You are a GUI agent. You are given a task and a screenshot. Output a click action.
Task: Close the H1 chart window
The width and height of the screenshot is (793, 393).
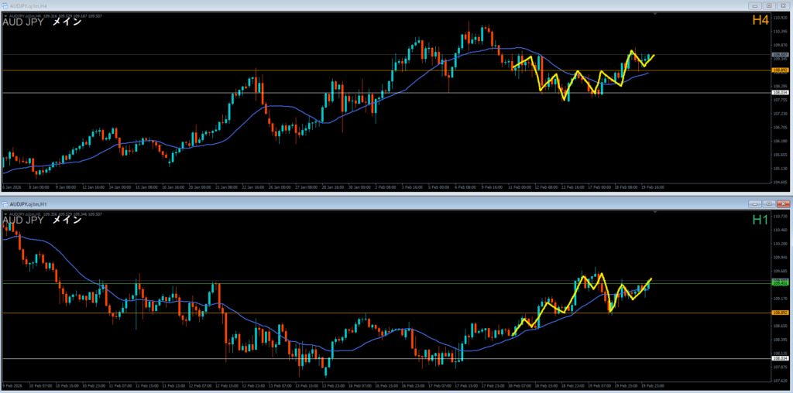pyautogui.click(x=781, y=203)
